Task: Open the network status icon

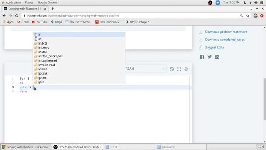Action: tap(251, 2)
